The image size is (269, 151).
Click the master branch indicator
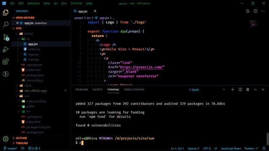[11, 148]
